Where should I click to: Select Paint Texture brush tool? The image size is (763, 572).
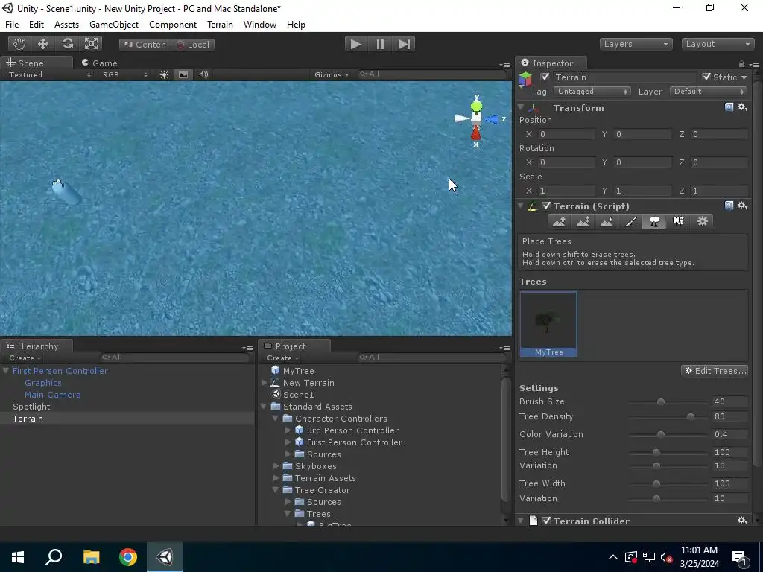click(630, 222)
